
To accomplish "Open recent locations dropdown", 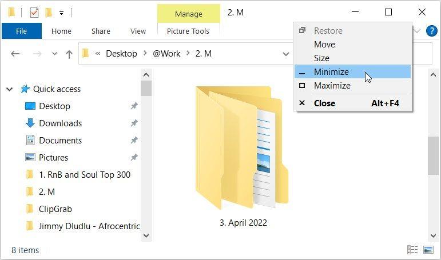I will (54, 54).
